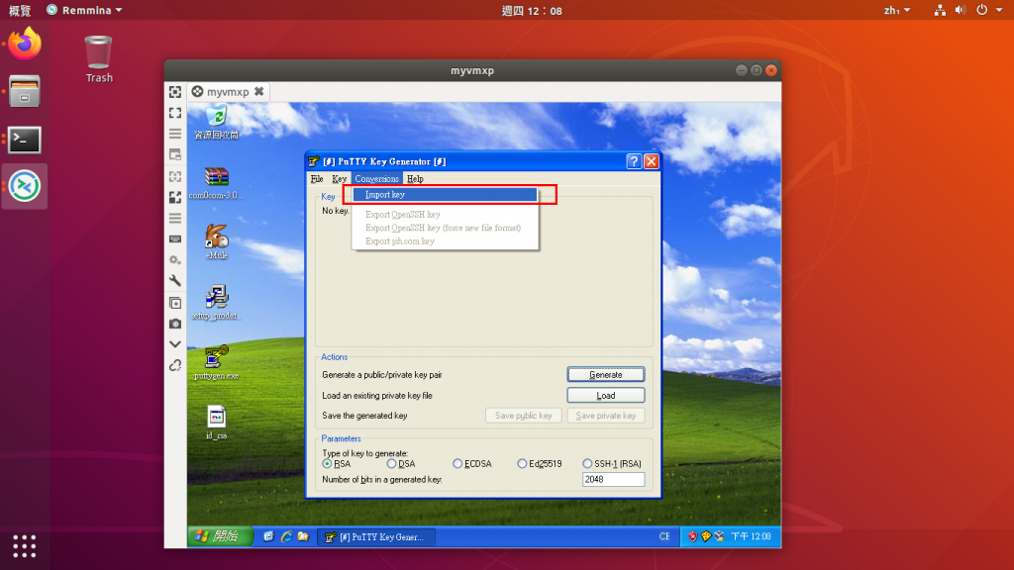Screen dimensions: 1014x570
Task: Click the Export OpenSSH key (force new file format) entry
Action: [445, 228]
